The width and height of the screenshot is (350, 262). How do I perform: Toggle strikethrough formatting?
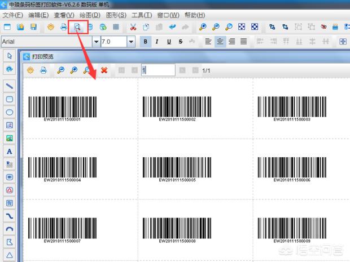click(x=181, y=42)
